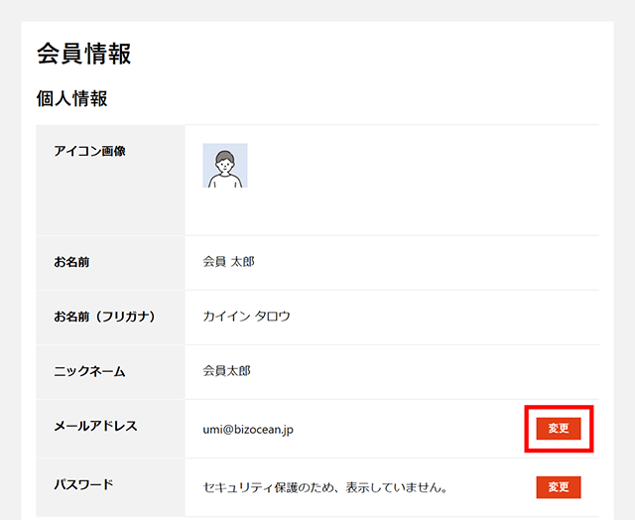The width and height of the screenshot is (635, 520).
Task: Click the profile avatar icon image
Action: tap(225, 166)
